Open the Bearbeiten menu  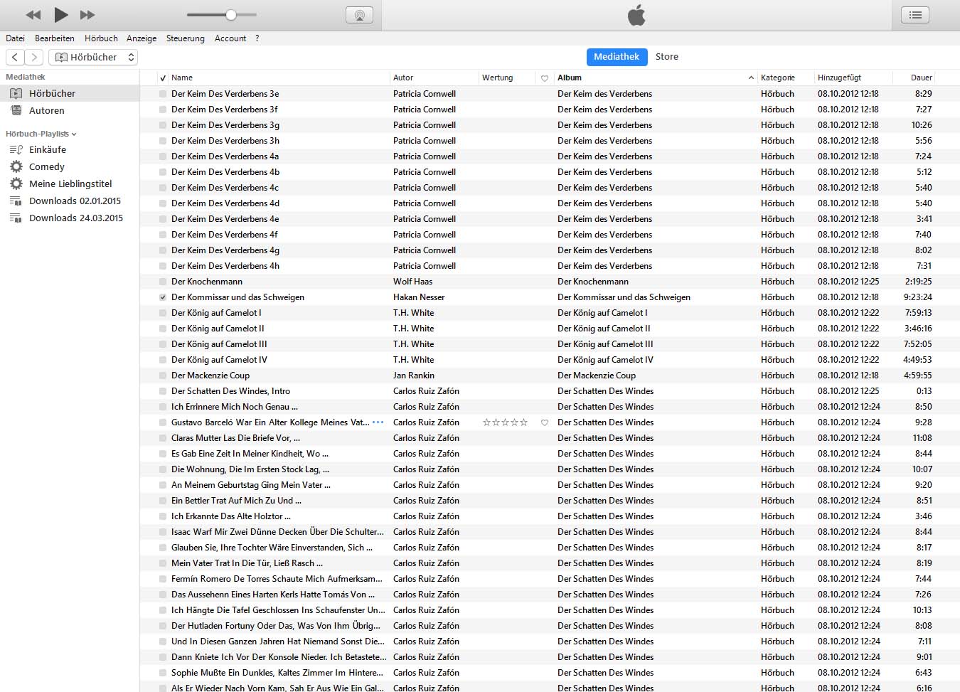pyautogui.click(x=55, y=38)
